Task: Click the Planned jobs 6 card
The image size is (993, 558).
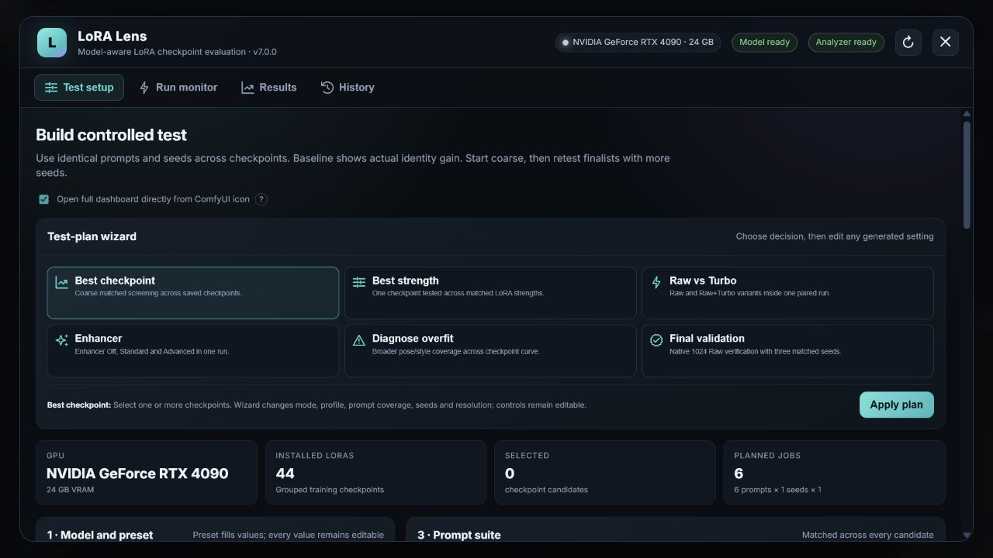Action: pos(834,473)
